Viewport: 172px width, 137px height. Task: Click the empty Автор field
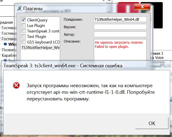(x=120, y=34)
